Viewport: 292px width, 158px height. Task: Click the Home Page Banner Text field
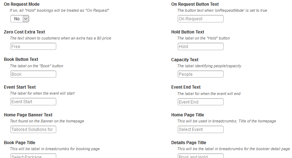pyautogui.click(x=33, y=129)
